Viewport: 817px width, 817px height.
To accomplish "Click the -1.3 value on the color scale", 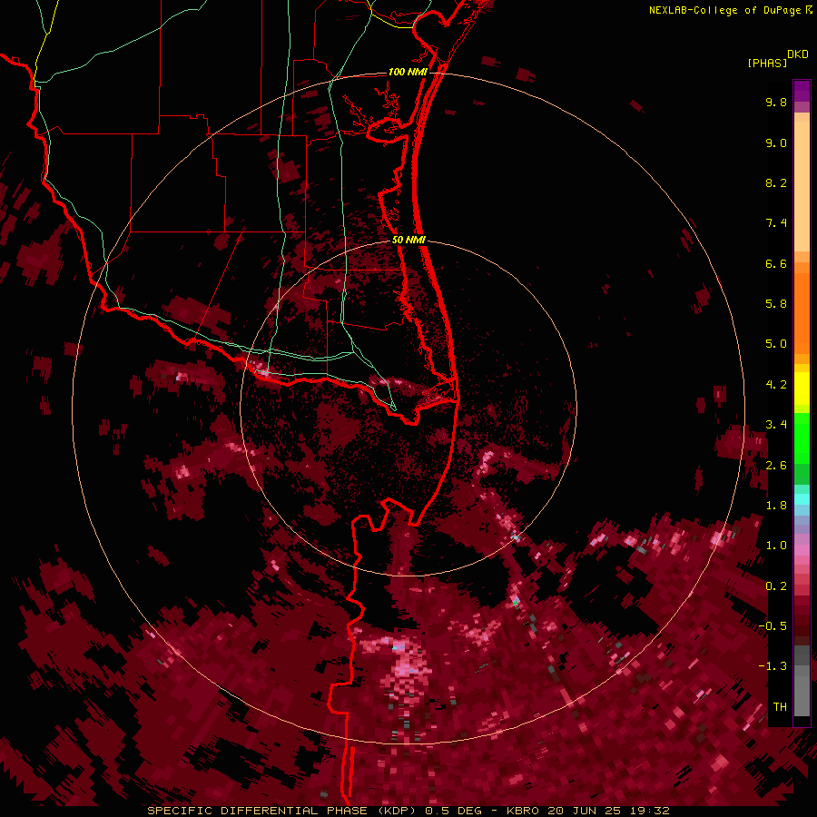I will coord(773,666).
